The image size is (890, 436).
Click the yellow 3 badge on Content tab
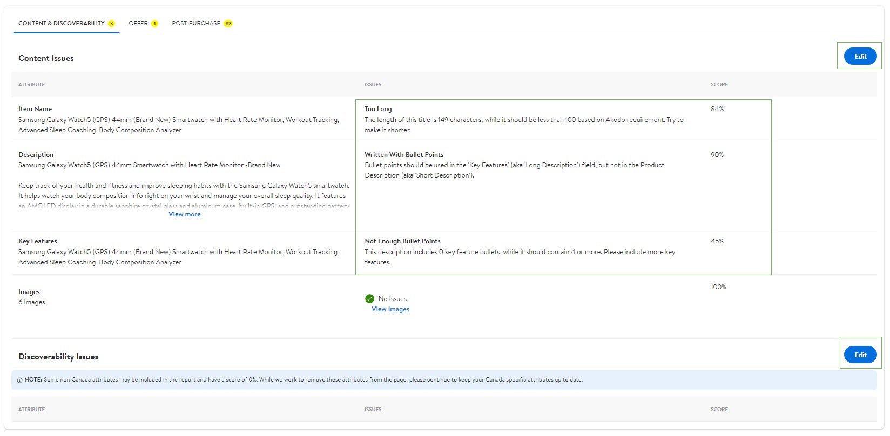click(x=111, y=23)
